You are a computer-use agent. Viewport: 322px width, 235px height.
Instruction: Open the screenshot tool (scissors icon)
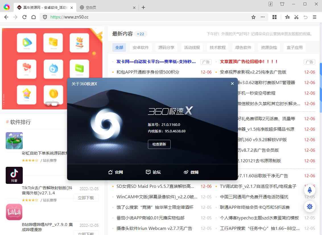[296, 17]
